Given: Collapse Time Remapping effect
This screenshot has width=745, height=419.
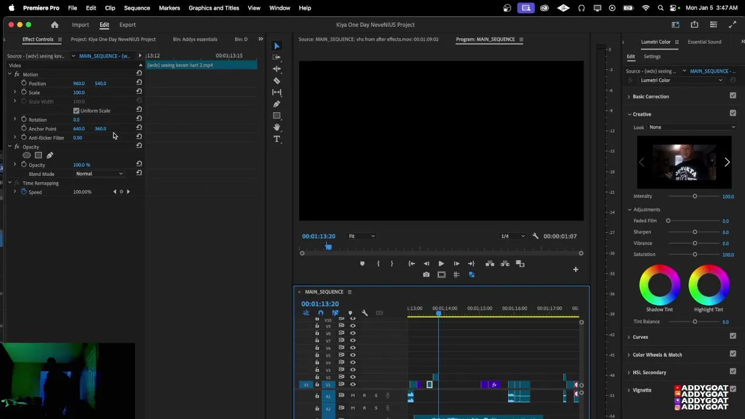Looking at the screenshot, I should (x=9, y=183).
